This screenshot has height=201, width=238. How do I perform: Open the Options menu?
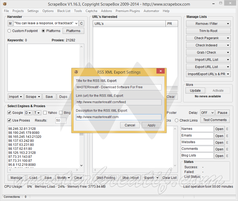tap(48, 11)
